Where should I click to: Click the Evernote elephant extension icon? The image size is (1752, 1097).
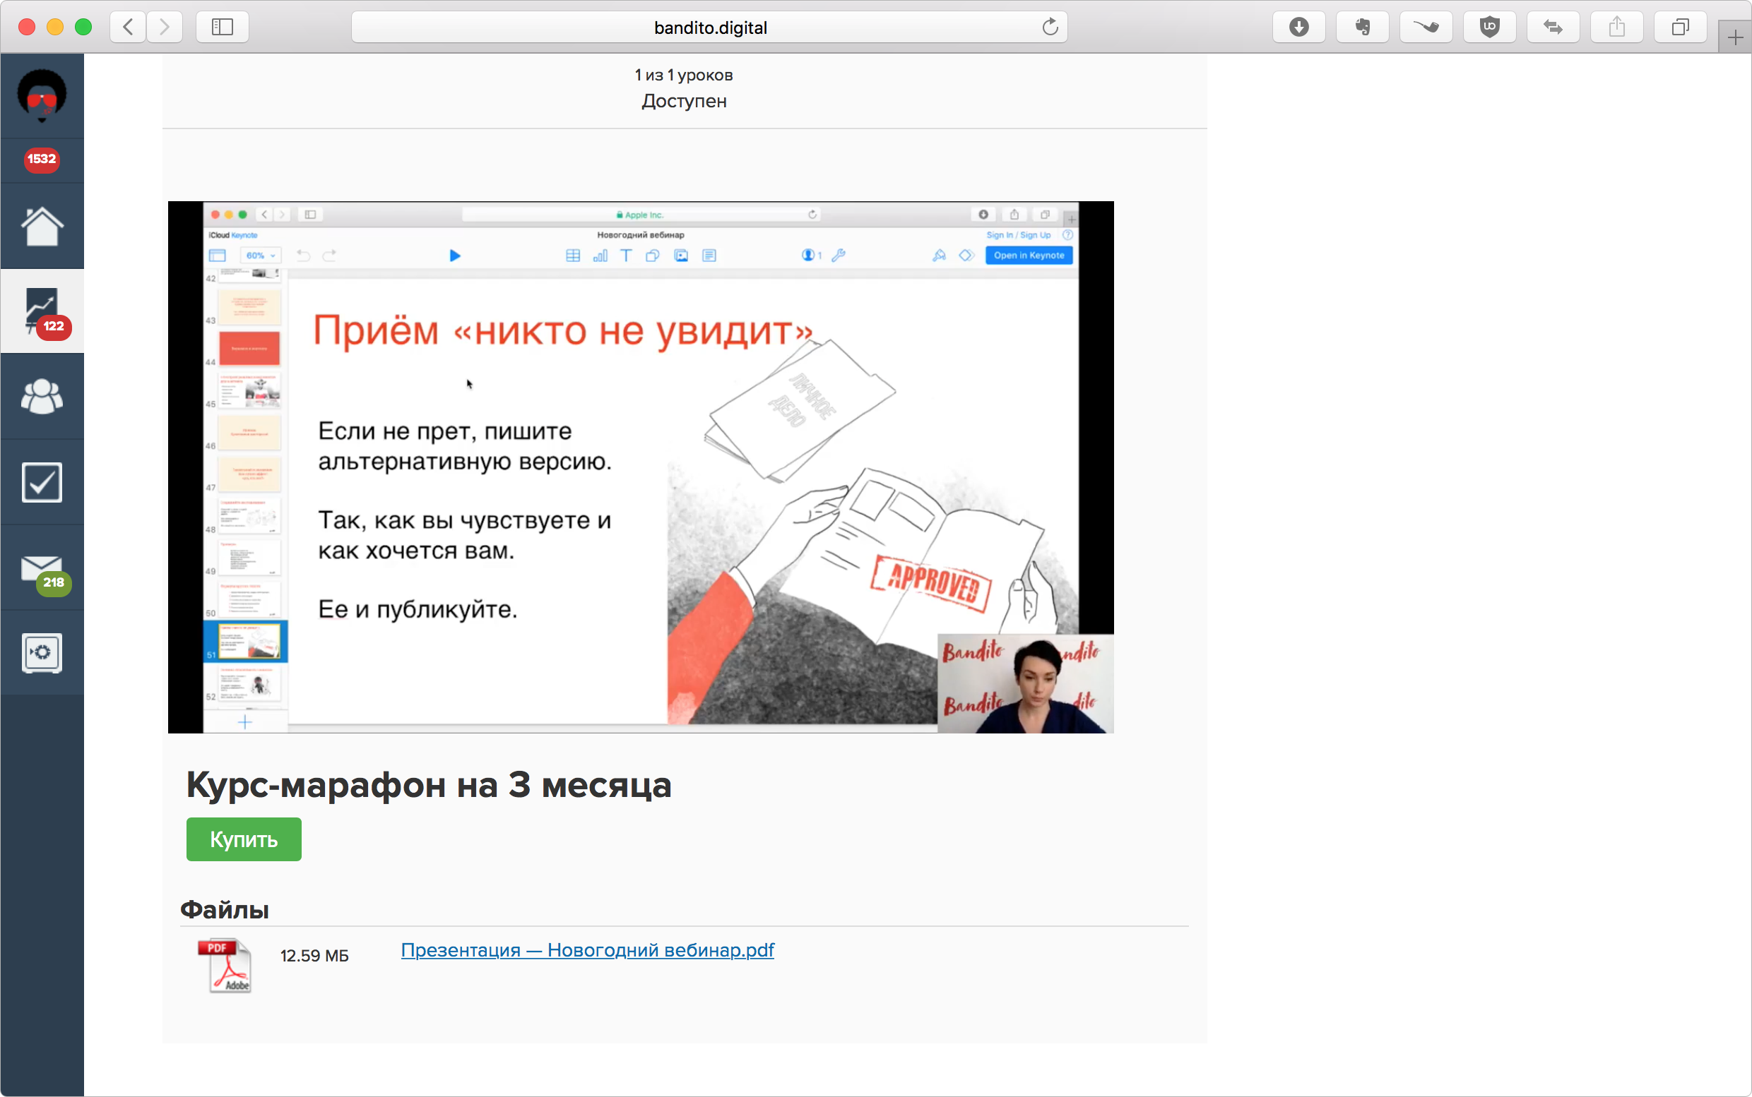click(x=1362, y=28)
